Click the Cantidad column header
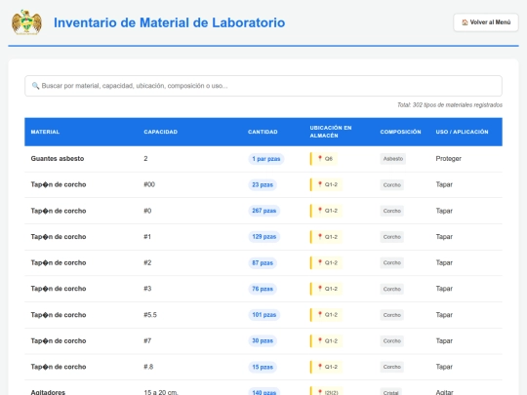The image size is (527, 395). coord(263,132)
